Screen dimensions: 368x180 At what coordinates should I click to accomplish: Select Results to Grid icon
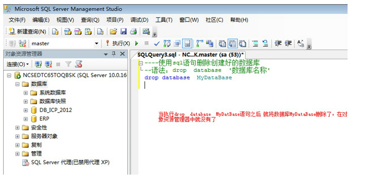pyautogui.click(x=232, y=44)
